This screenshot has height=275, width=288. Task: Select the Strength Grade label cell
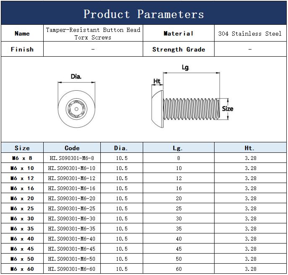coord(178,49)
